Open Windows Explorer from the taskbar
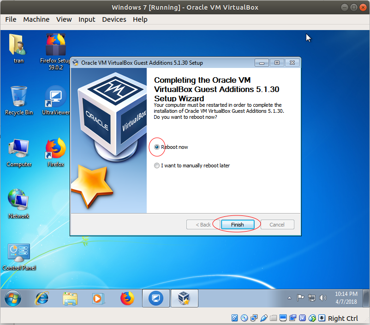370x325 pixels. [x=70, y=298]
